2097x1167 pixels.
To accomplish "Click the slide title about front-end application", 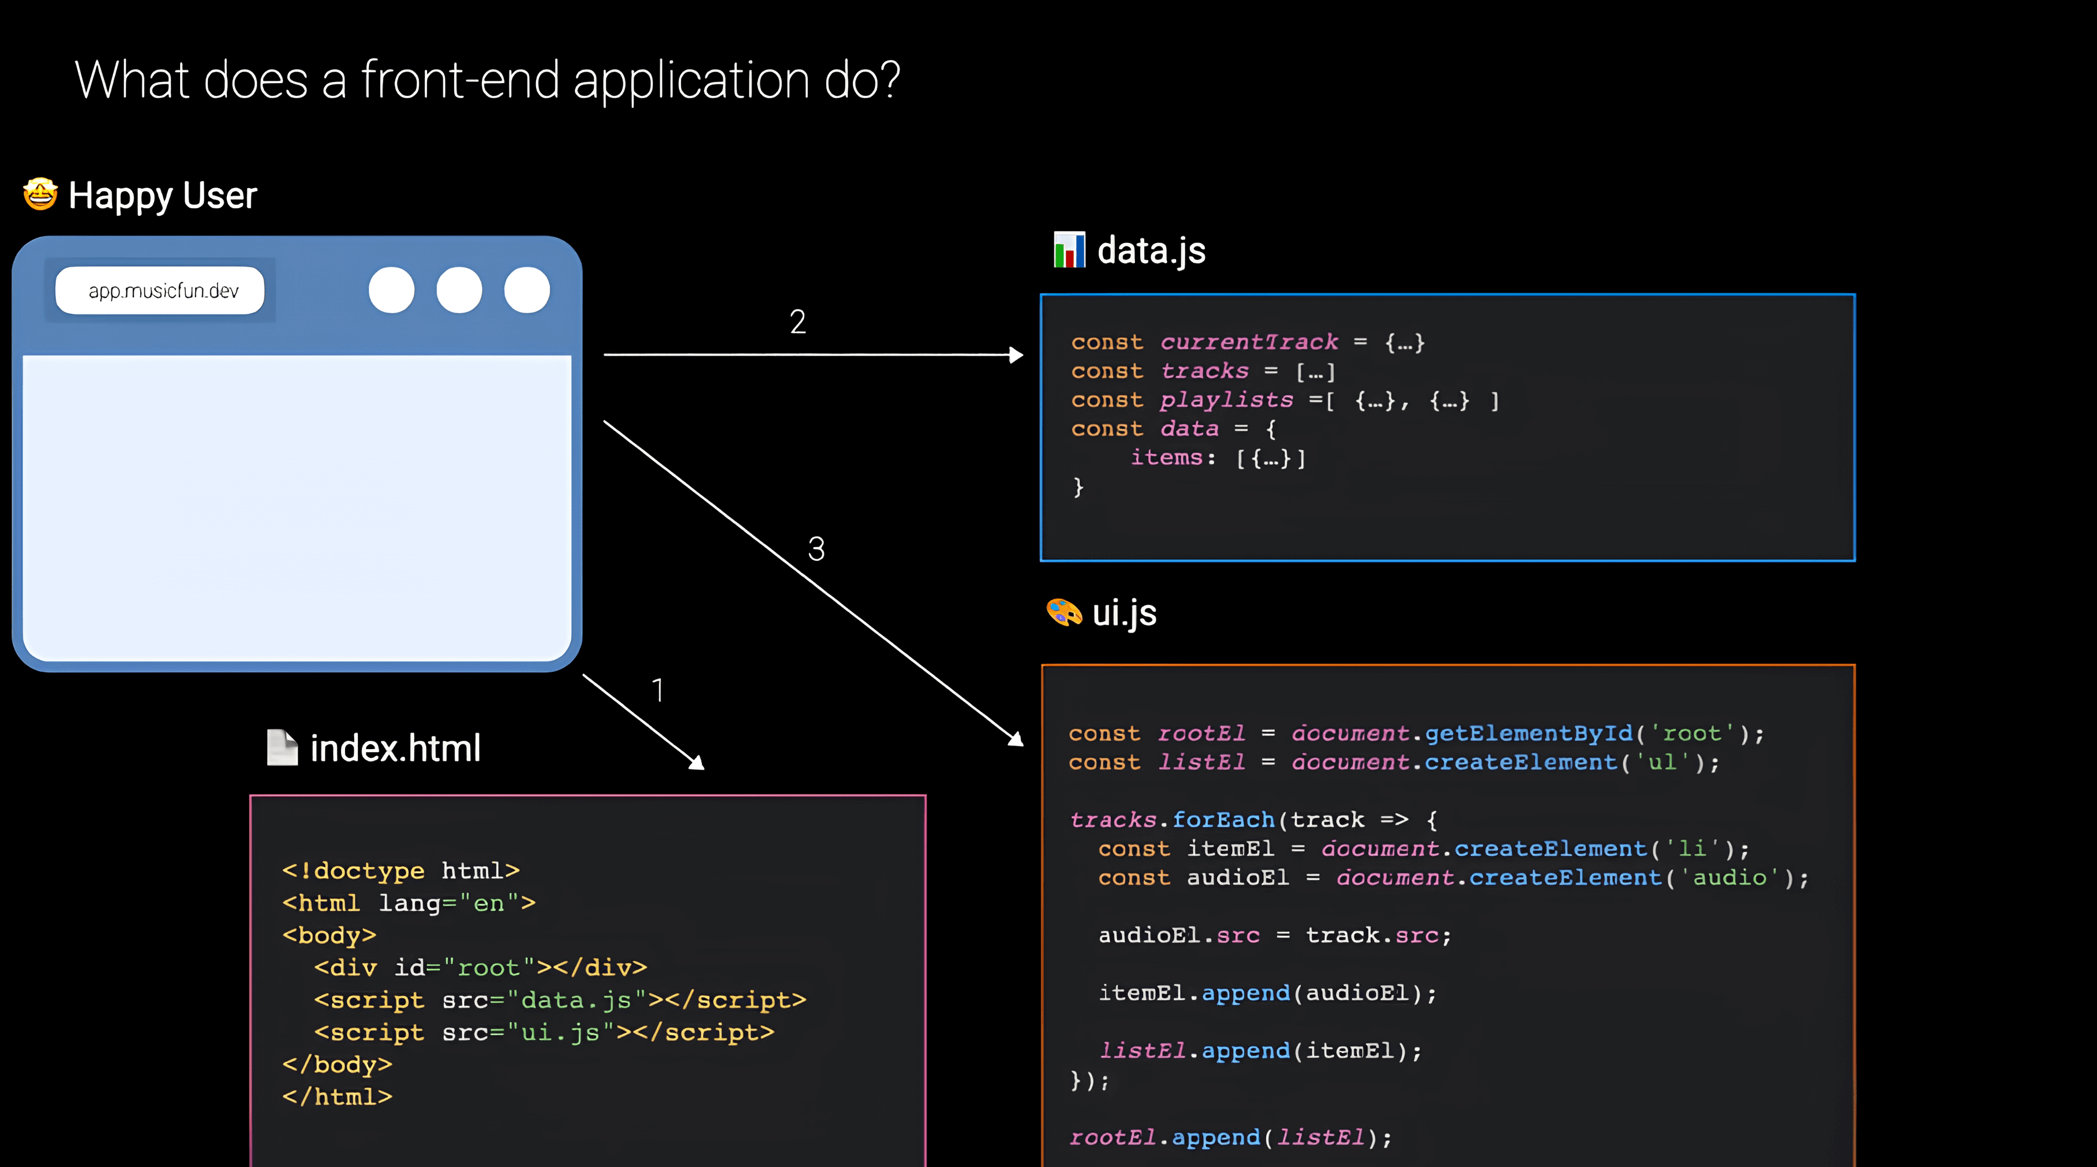I will [x=488, y=80].
